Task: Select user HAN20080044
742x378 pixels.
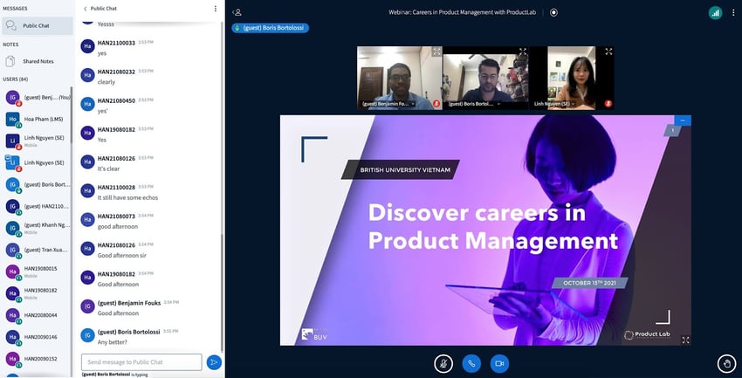Action: [37, 315]
